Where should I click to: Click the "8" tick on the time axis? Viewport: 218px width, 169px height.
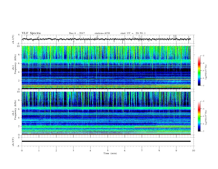(159, 150)
